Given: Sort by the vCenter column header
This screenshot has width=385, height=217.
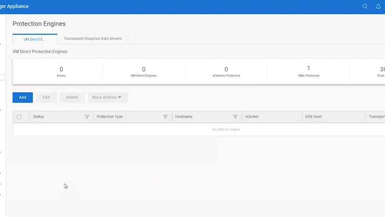Looking at the screenshot, I should 252,117.
